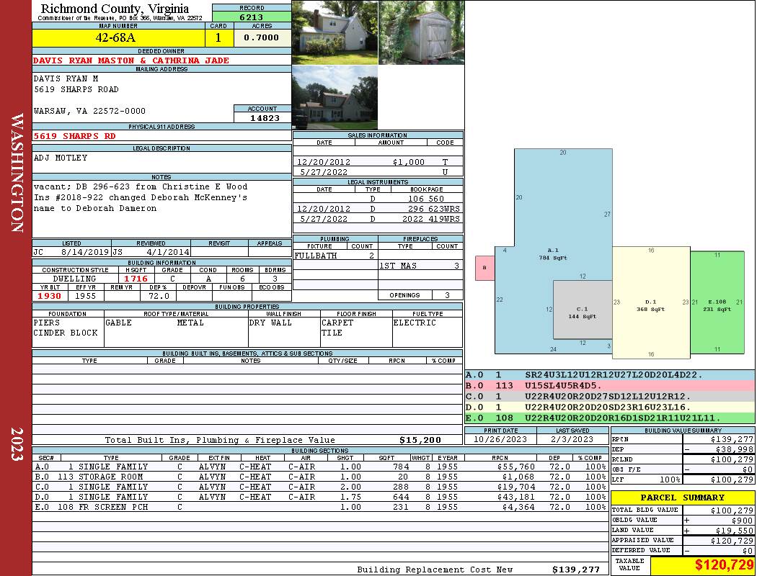Click the account number 14823
757x576 pixels.
pyautogui.click(x=262, y=117)
